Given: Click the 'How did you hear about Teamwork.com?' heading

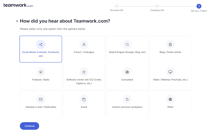Looking at the screenshot, I should tap(65, 21).
